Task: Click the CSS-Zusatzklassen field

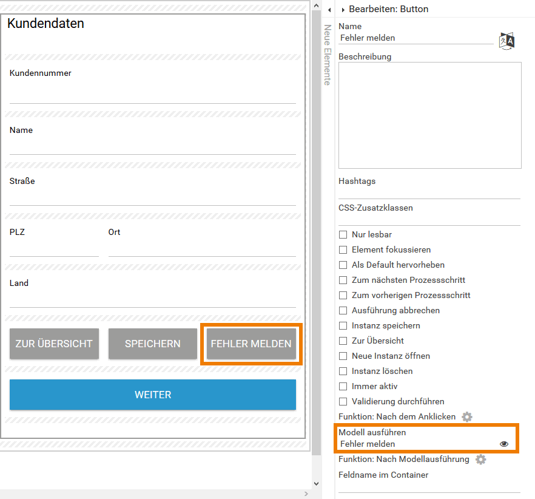Action: click(x=429, y=219)
